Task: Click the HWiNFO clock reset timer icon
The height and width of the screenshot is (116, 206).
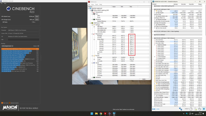Action: pyautogui.click(x=191, y=109)
